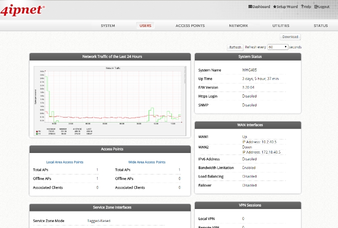Open the NETWORK menu

238,25
